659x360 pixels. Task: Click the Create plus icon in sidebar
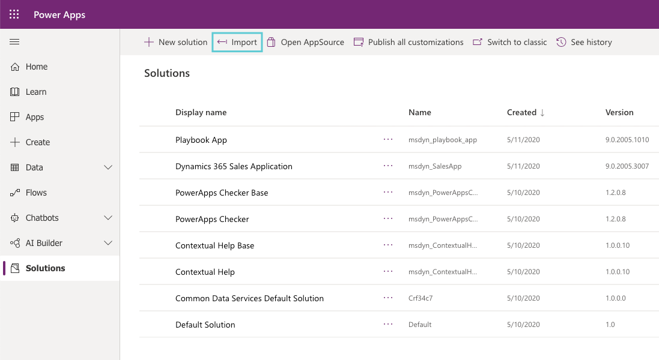click(x=14, y=142)
